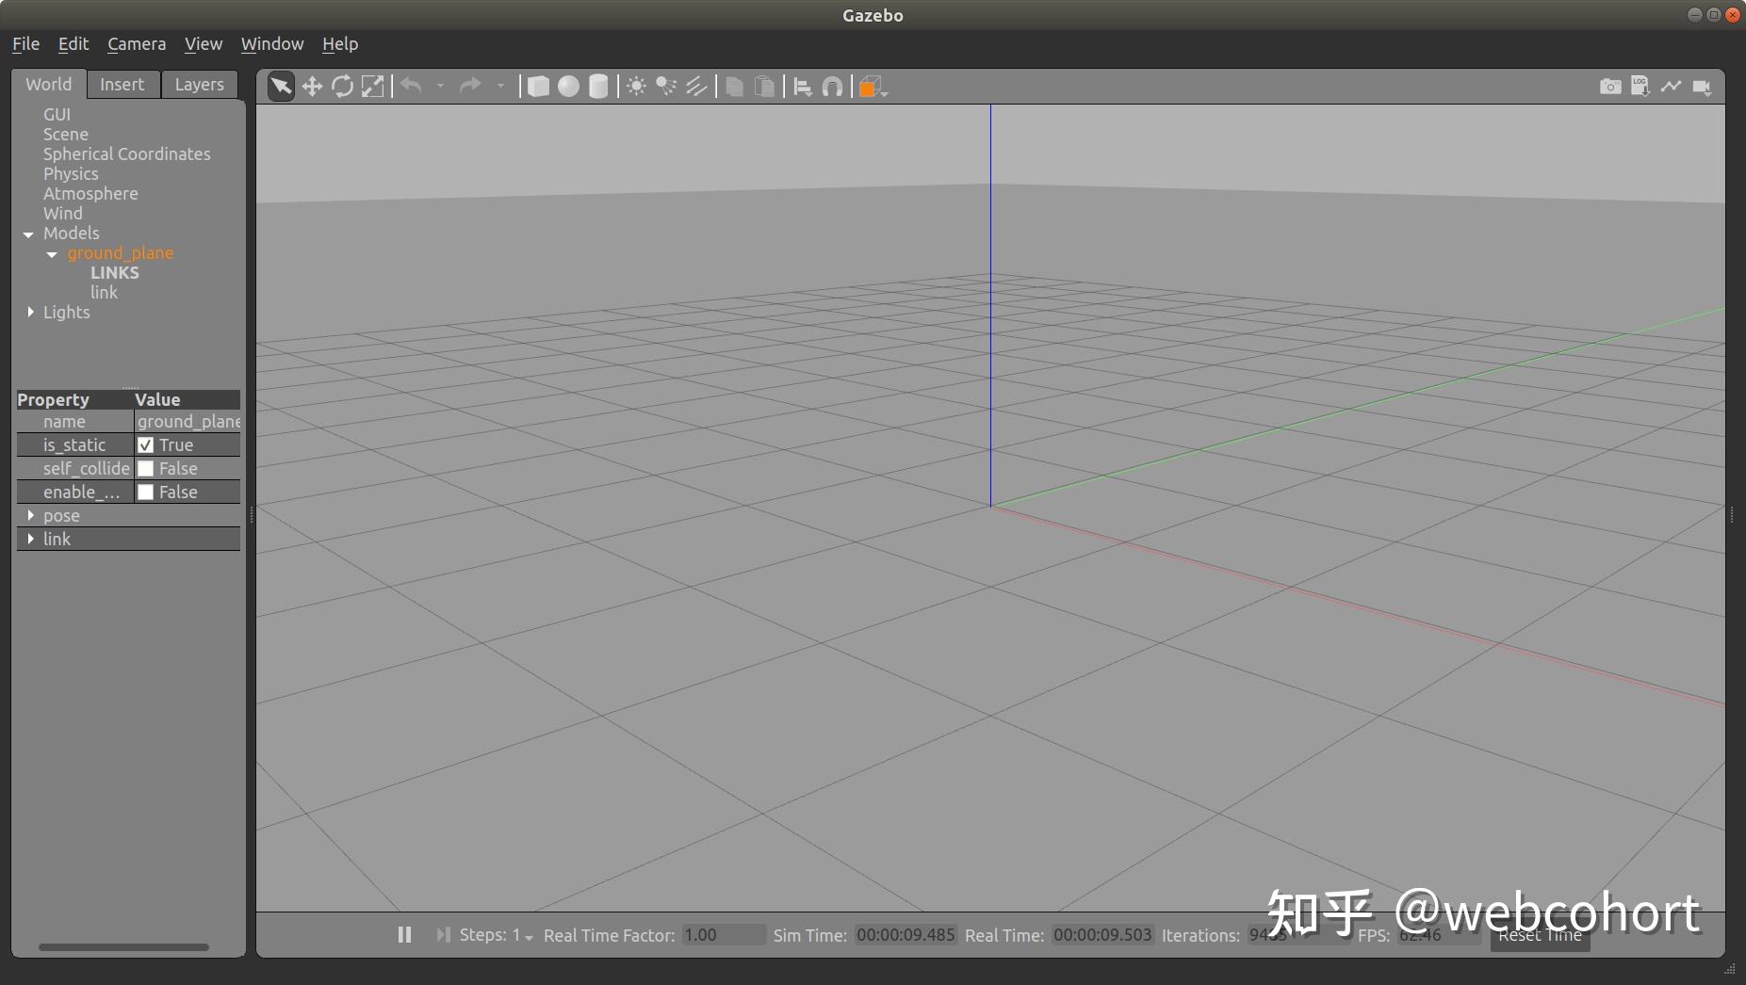This screenshot has width=1746, height=985.
Task: Switch to the Insert tab
Action: pyautogui.click(x=122, y=84)
